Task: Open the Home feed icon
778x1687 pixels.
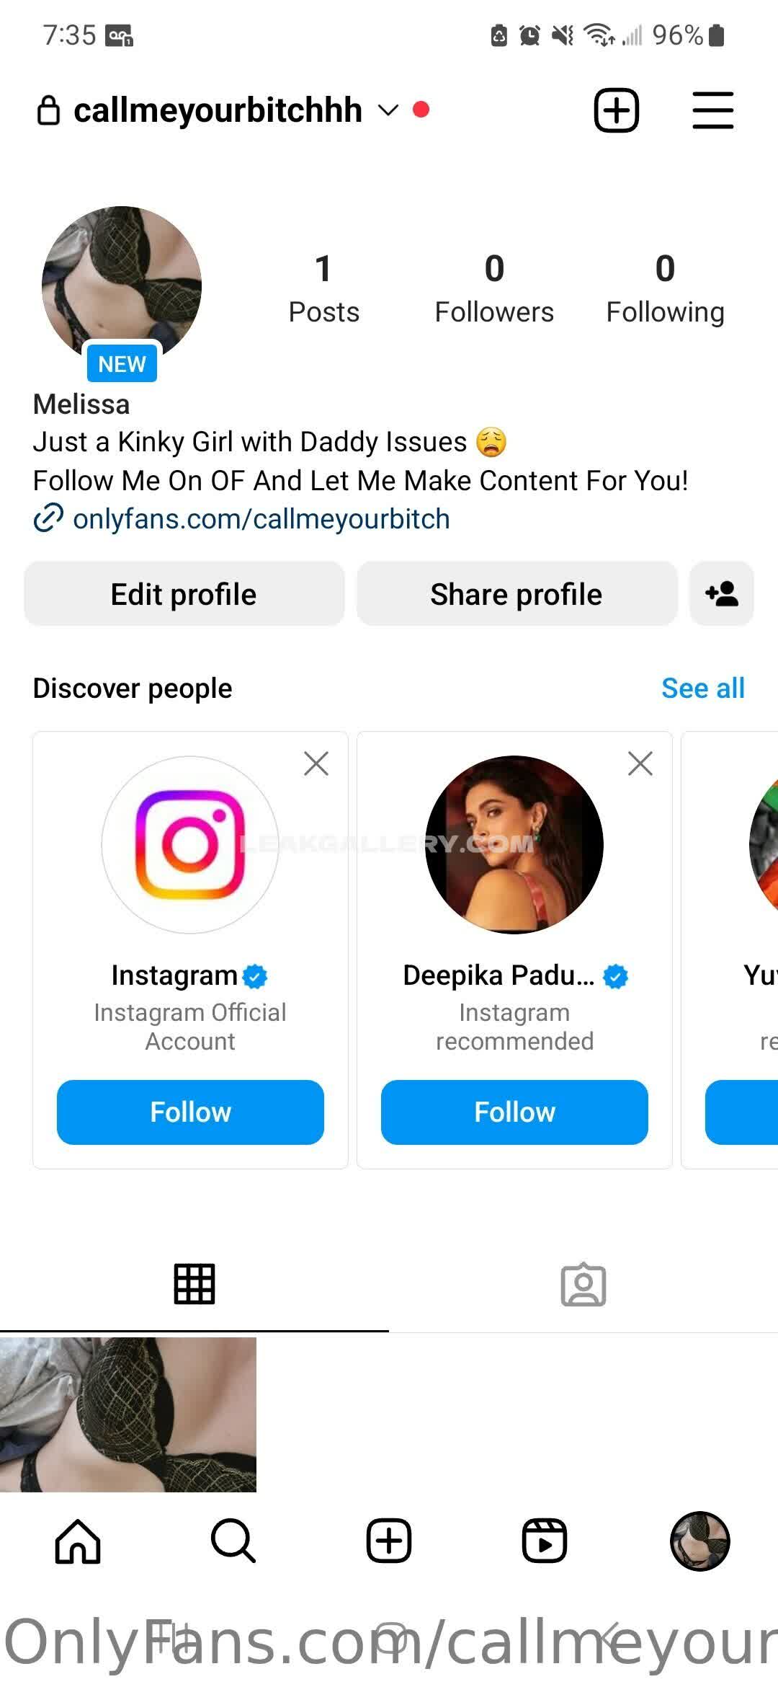Action: coord(78,1541)
